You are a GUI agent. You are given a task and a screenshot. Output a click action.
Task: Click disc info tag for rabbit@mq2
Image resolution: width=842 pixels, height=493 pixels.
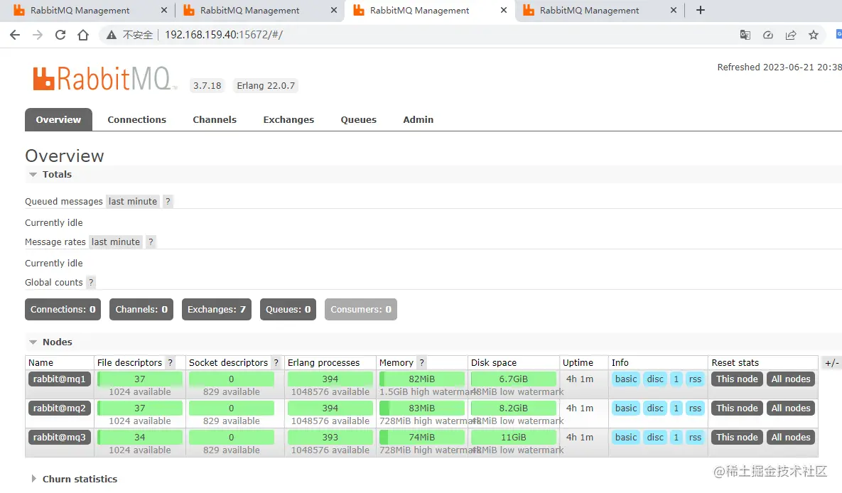pos(655,408)
